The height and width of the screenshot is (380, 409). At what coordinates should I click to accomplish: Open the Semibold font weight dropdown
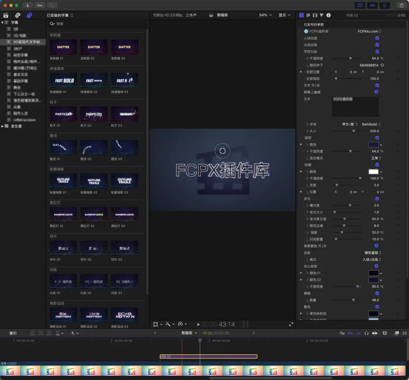pyautogui.click(x=371, y=124)
